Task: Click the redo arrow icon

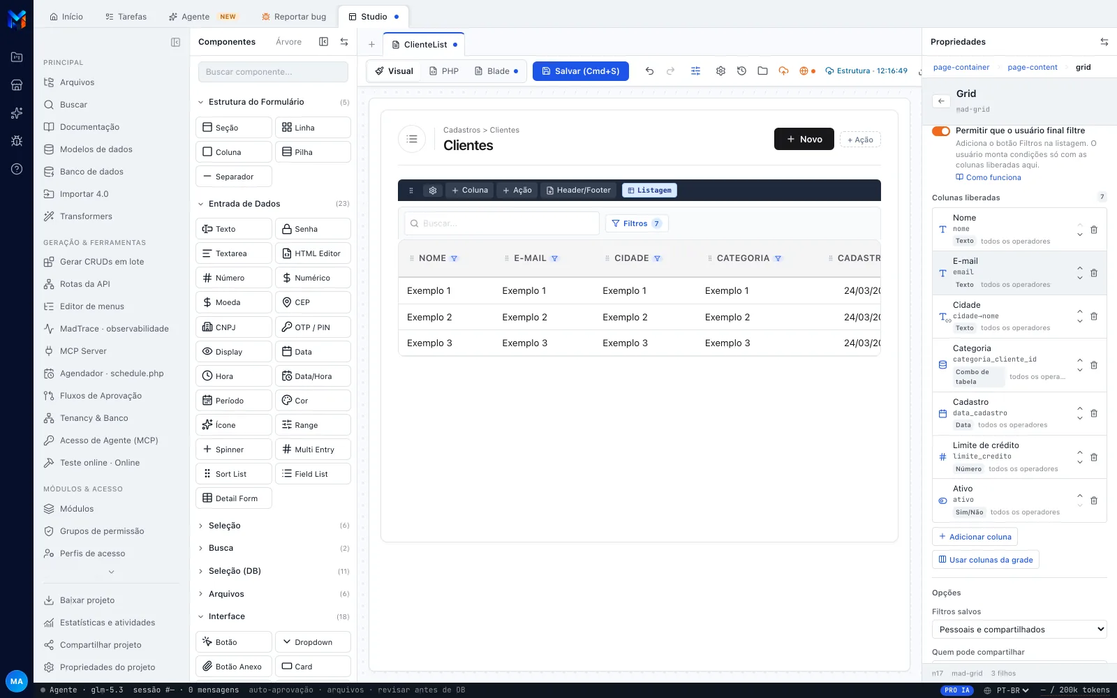Action: (671, 71)
